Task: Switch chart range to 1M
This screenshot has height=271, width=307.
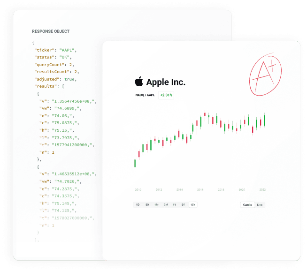Action: (x=156, y=205)
